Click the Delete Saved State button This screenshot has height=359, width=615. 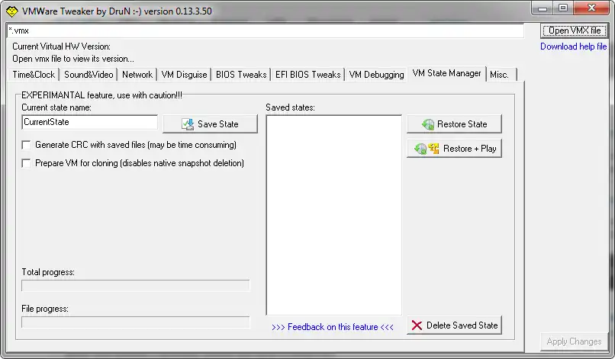coord(454,325)
